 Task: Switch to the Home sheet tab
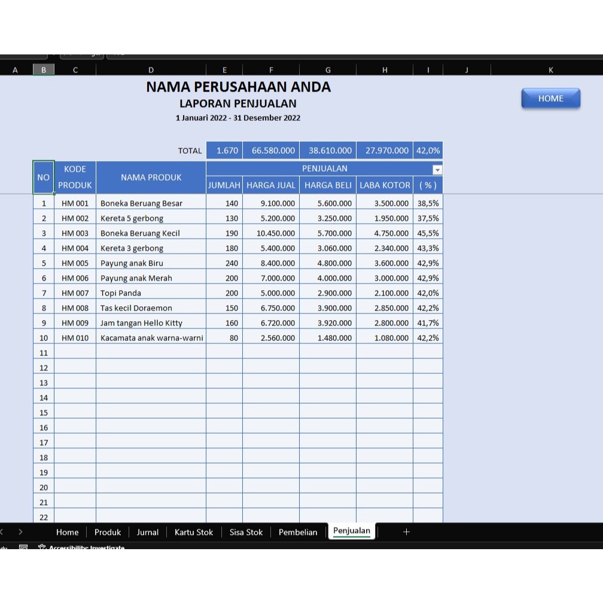(67, 532)
